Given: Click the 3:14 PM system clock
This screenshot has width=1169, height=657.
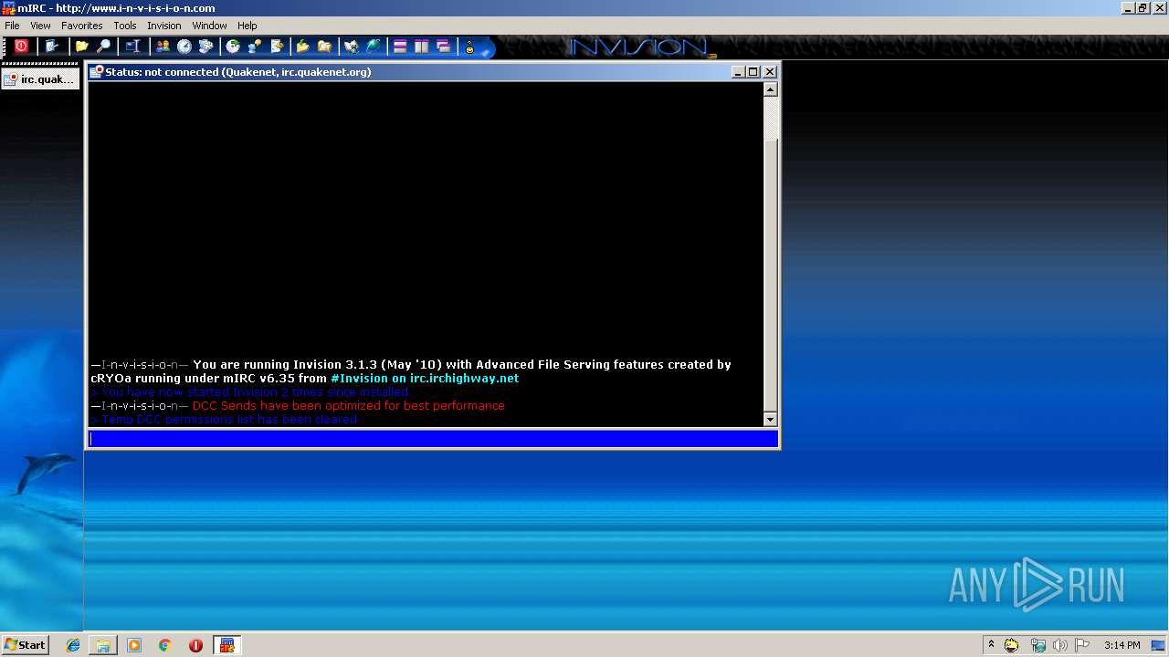Looking at the screenshot, I should pyautogui.click(x=1122, y=645).
